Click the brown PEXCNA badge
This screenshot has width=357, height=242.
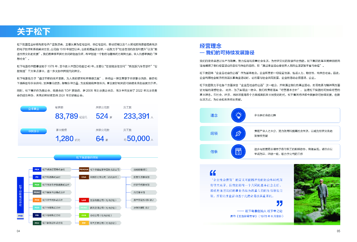(x=84, y=170)
